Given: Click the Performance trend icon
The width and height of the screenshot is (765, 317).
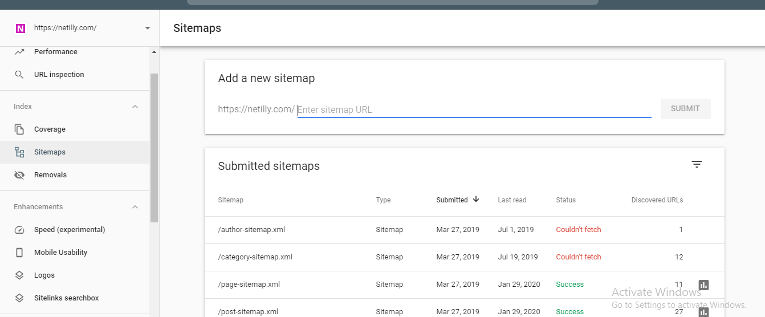Looking at the screenshot, I should 19,52.
